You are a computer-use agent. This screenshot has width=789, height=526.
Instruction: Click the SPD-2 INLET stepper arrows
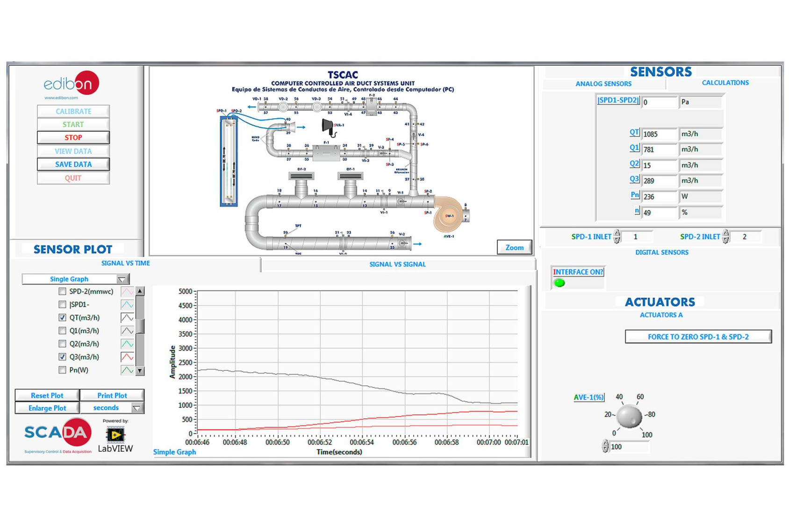[x=725, y=237]
